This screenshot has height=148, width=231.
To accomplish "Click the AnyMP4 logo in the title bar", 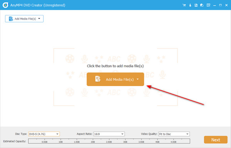I will tap(5, 5).
